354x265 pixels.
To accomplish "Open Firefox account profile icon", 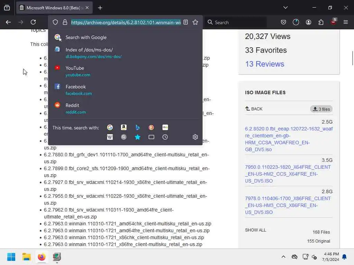I will 308,22.
